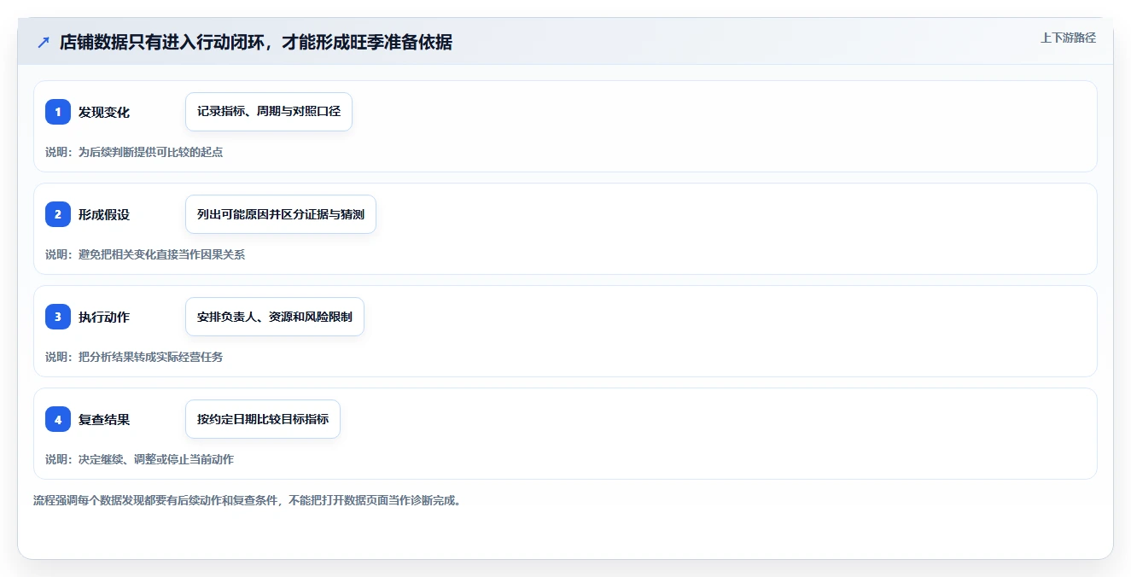Click the 发现变化 step label
This screenshot has width=1131, height=577.
[104, 112]
